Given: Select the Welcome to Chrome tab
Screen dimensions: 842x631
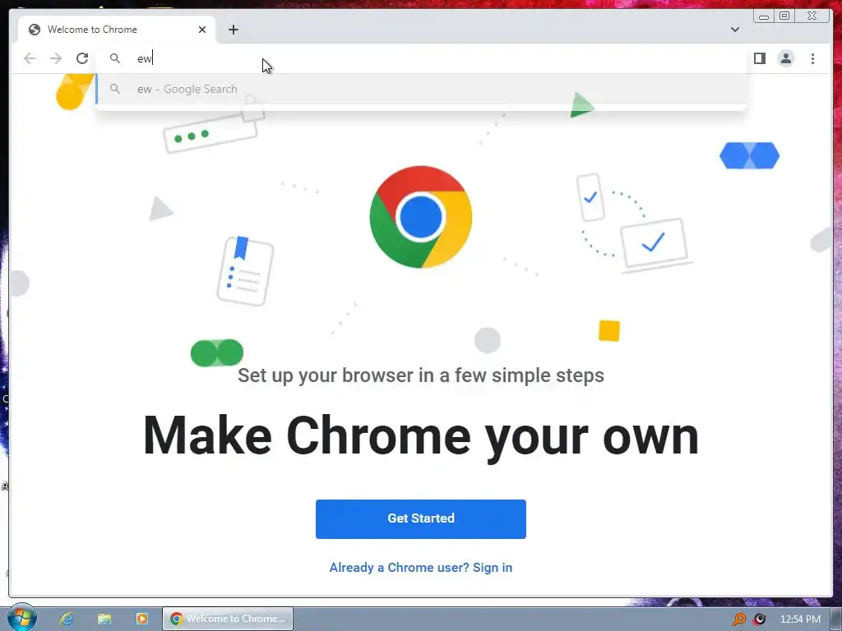Looking at the screenshot, I should 117,30.
